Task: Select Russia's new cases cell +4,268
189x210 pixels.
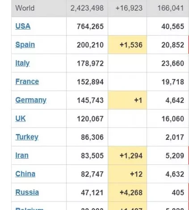Action: point(127,192)
